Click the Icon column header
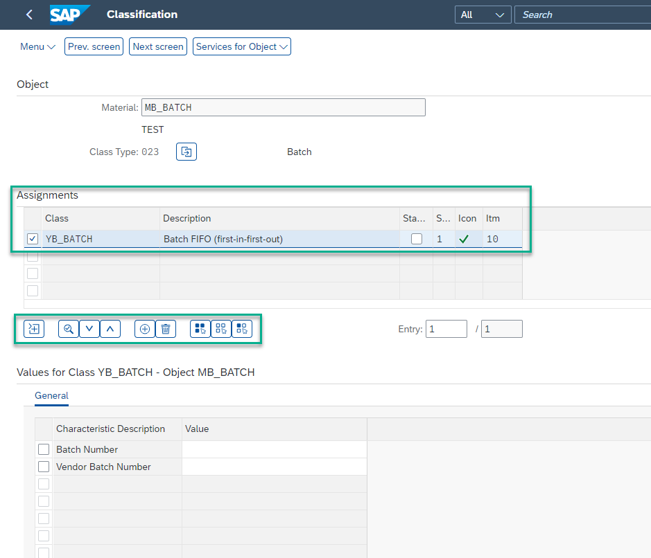Viewport: 651px width, 558px height. click(469, 219)
